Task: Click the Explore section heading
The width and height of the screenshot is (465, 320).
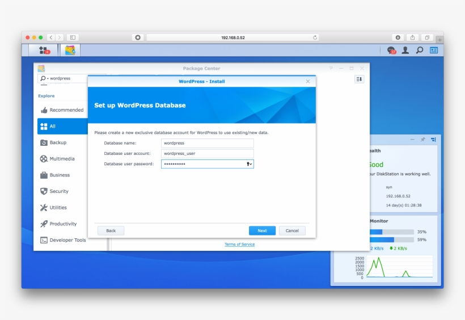Action: click(x=46, y=96)
